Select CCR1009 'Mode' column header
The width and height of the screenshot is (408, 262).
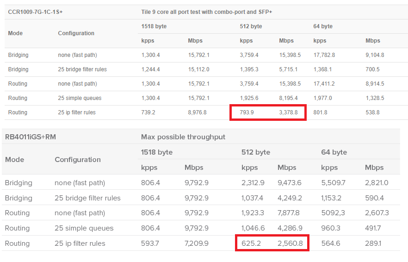click(x=15, y=33)
